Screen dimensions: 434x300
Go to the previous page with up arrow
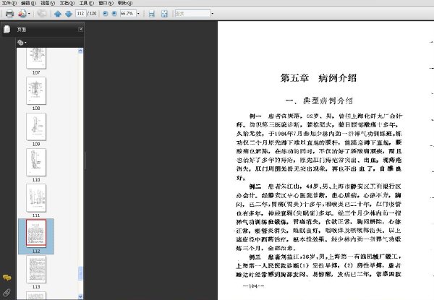(58, 14)
